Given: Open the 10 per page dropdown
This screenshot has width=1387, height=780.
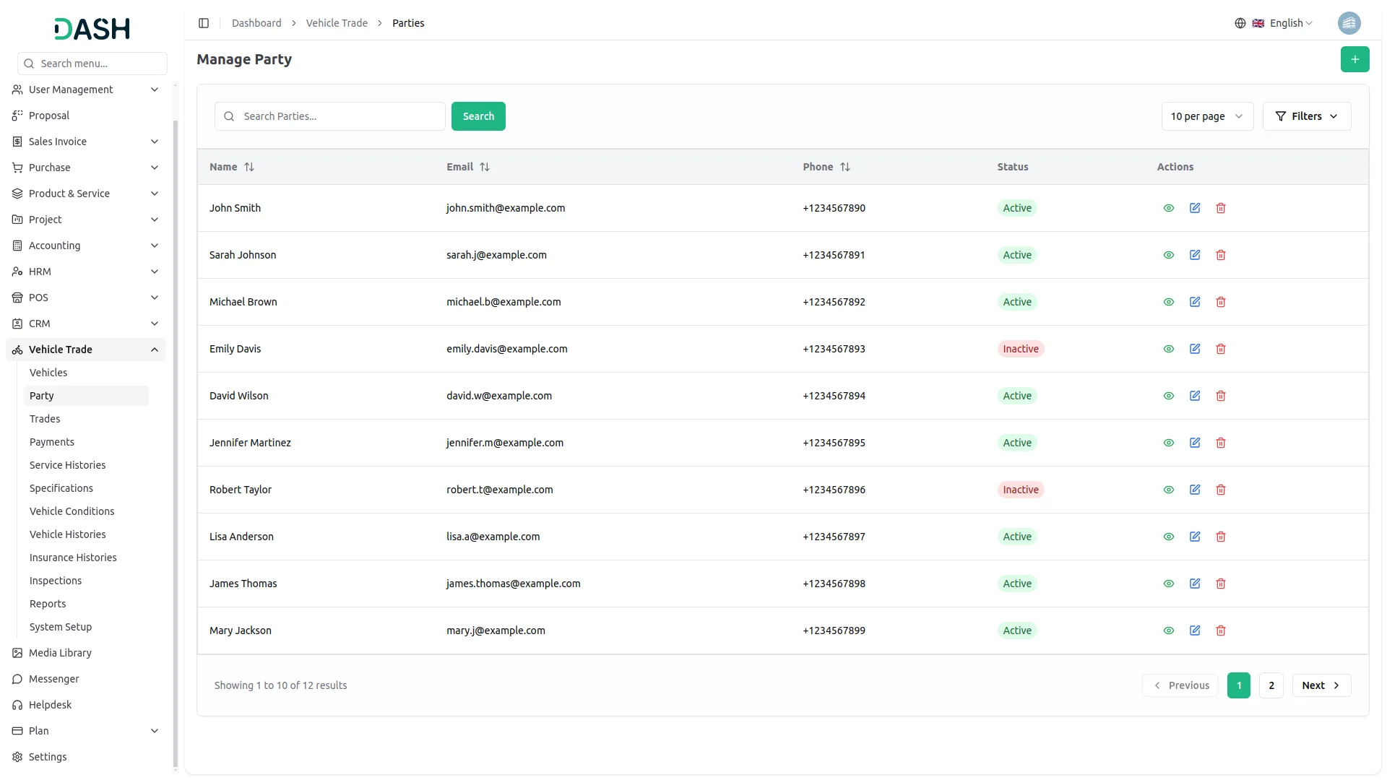Looking at the screenshot, I should click(x=1206, y=116).
